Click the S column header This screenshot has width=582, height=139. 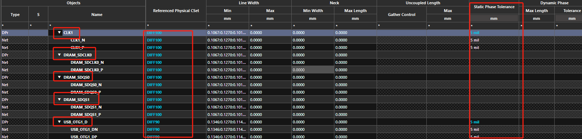[38, 15]
